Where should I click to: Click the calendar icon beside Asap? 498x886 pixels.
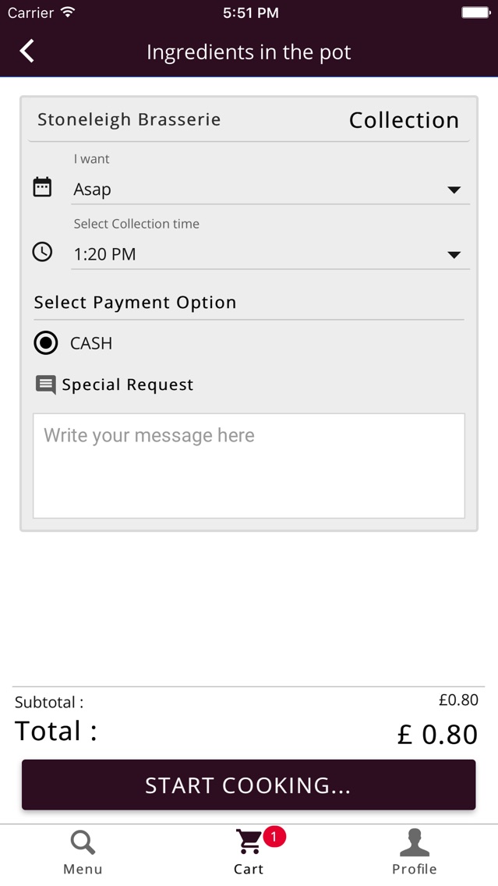(42, 187)
